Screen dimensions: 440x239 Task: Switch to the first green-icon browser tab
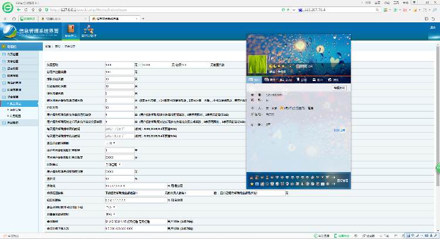click(28, 19)
